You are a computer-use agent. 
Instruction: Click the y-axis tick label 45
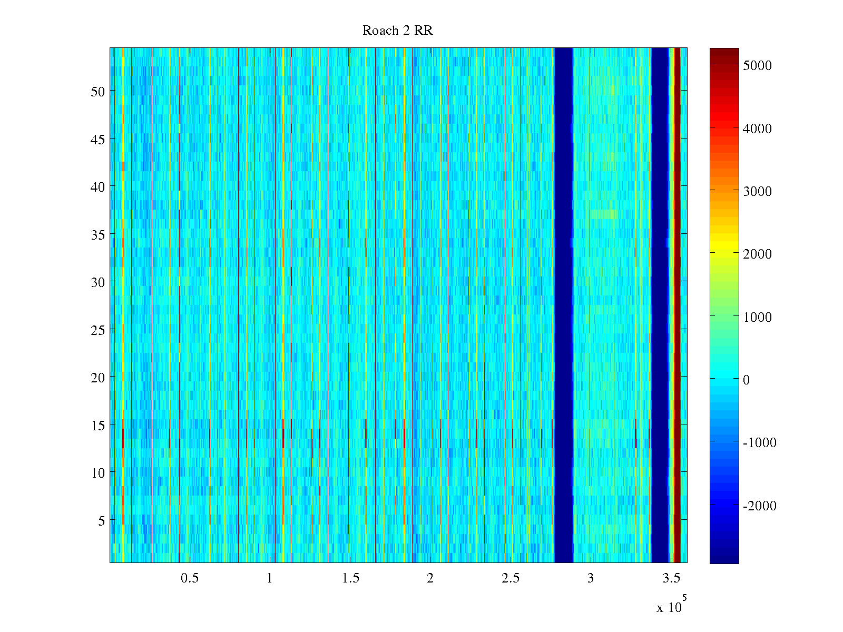(x=98, y=139)
